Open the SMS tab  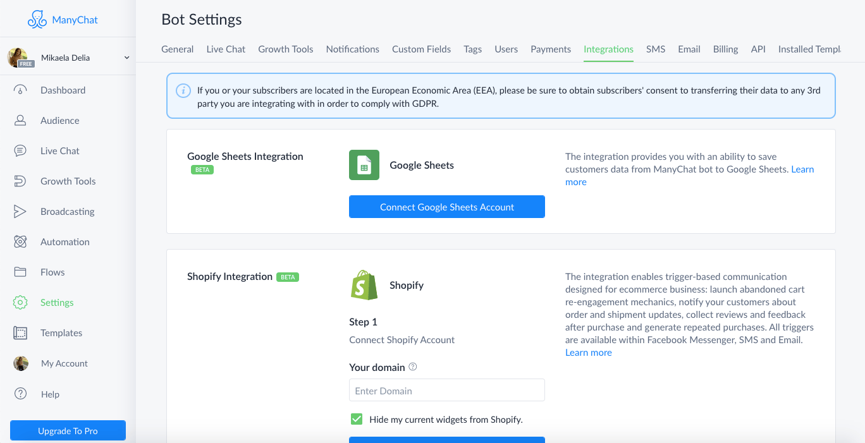pyautogui.click(x=656, y=49)
